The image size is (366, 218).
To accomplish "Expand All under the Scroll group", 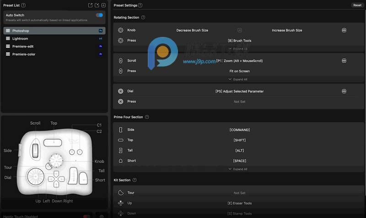I will click(237, 79).
